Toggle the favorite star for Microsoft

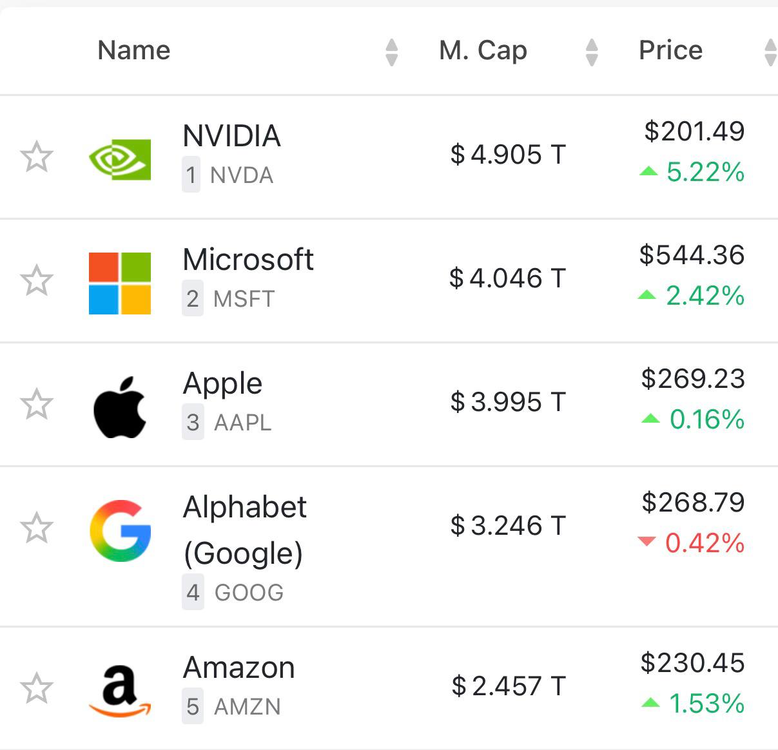(x=36, y=281)
